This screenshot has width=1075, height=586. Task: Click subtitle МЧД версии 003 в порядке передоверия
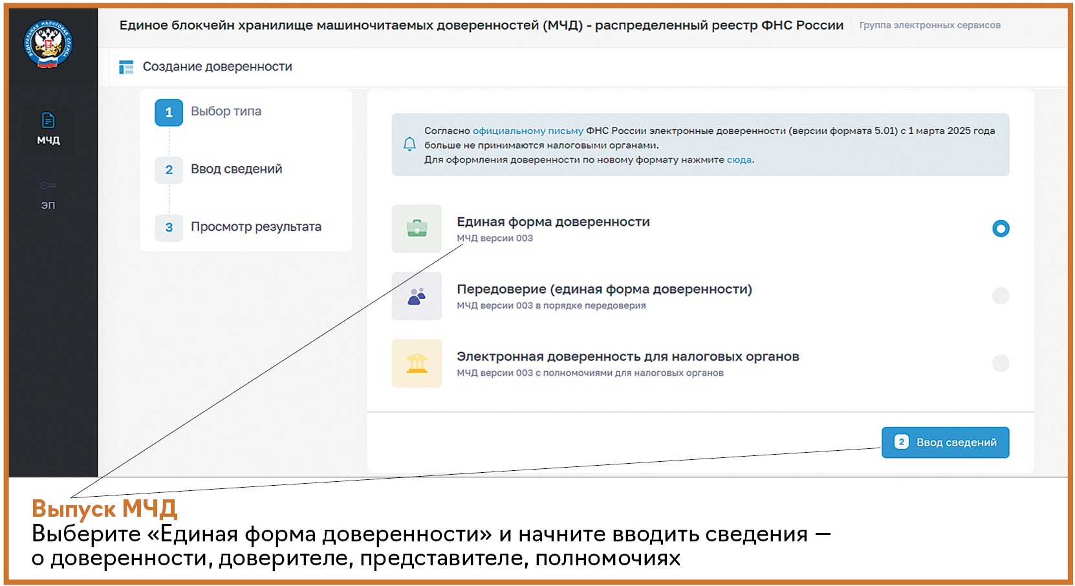coord(551,305)
